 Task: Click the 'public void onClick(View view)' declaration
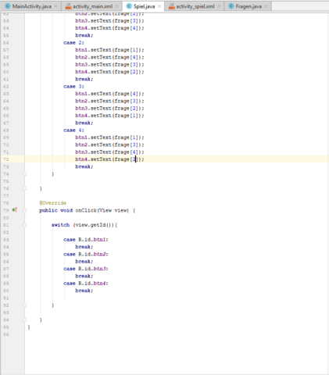[87, 210]
